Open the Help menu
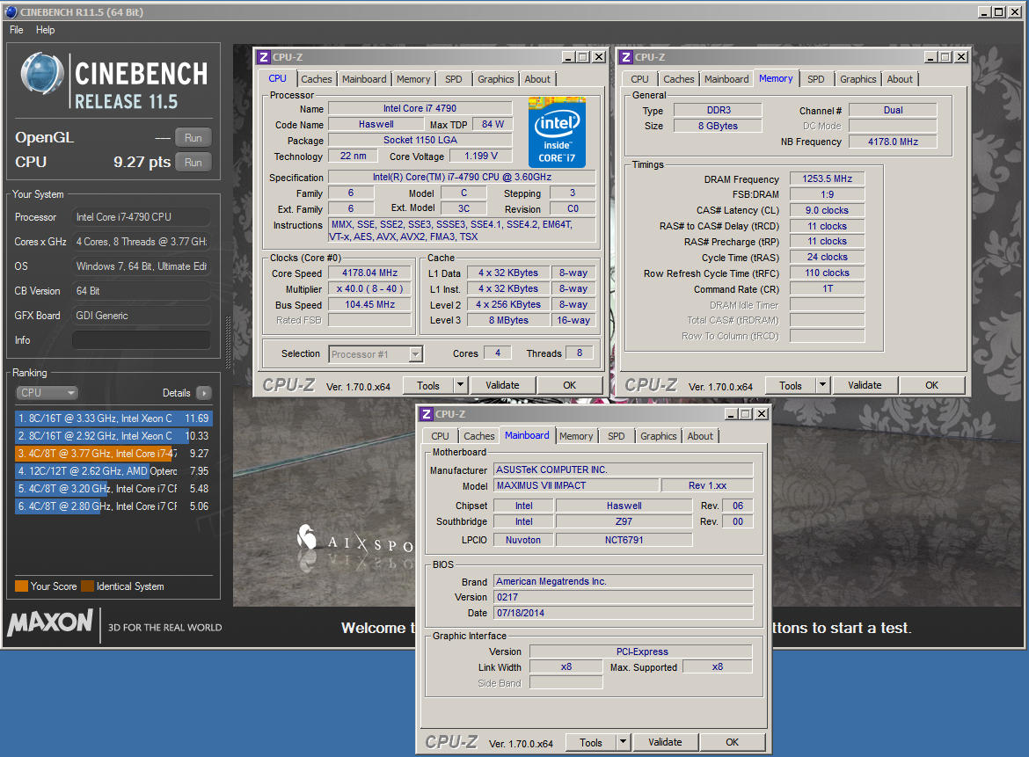1029x757 pixels. point(45,30)
